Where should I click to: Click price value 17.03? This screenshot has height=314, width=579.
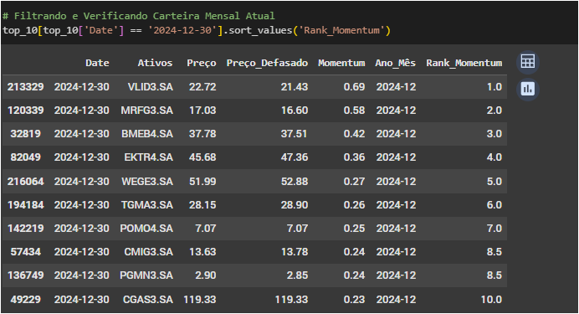[202, 110]
